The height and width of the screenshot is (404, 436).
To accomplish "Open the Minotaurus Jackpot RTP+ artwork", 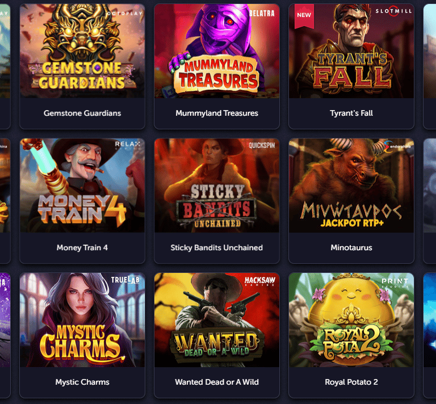I will [x=351, y=186].
